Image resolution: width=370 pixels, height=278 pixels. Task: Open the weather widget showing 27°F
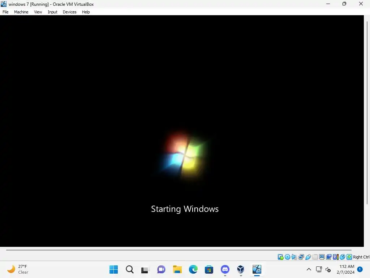click(x=18, y=269)
